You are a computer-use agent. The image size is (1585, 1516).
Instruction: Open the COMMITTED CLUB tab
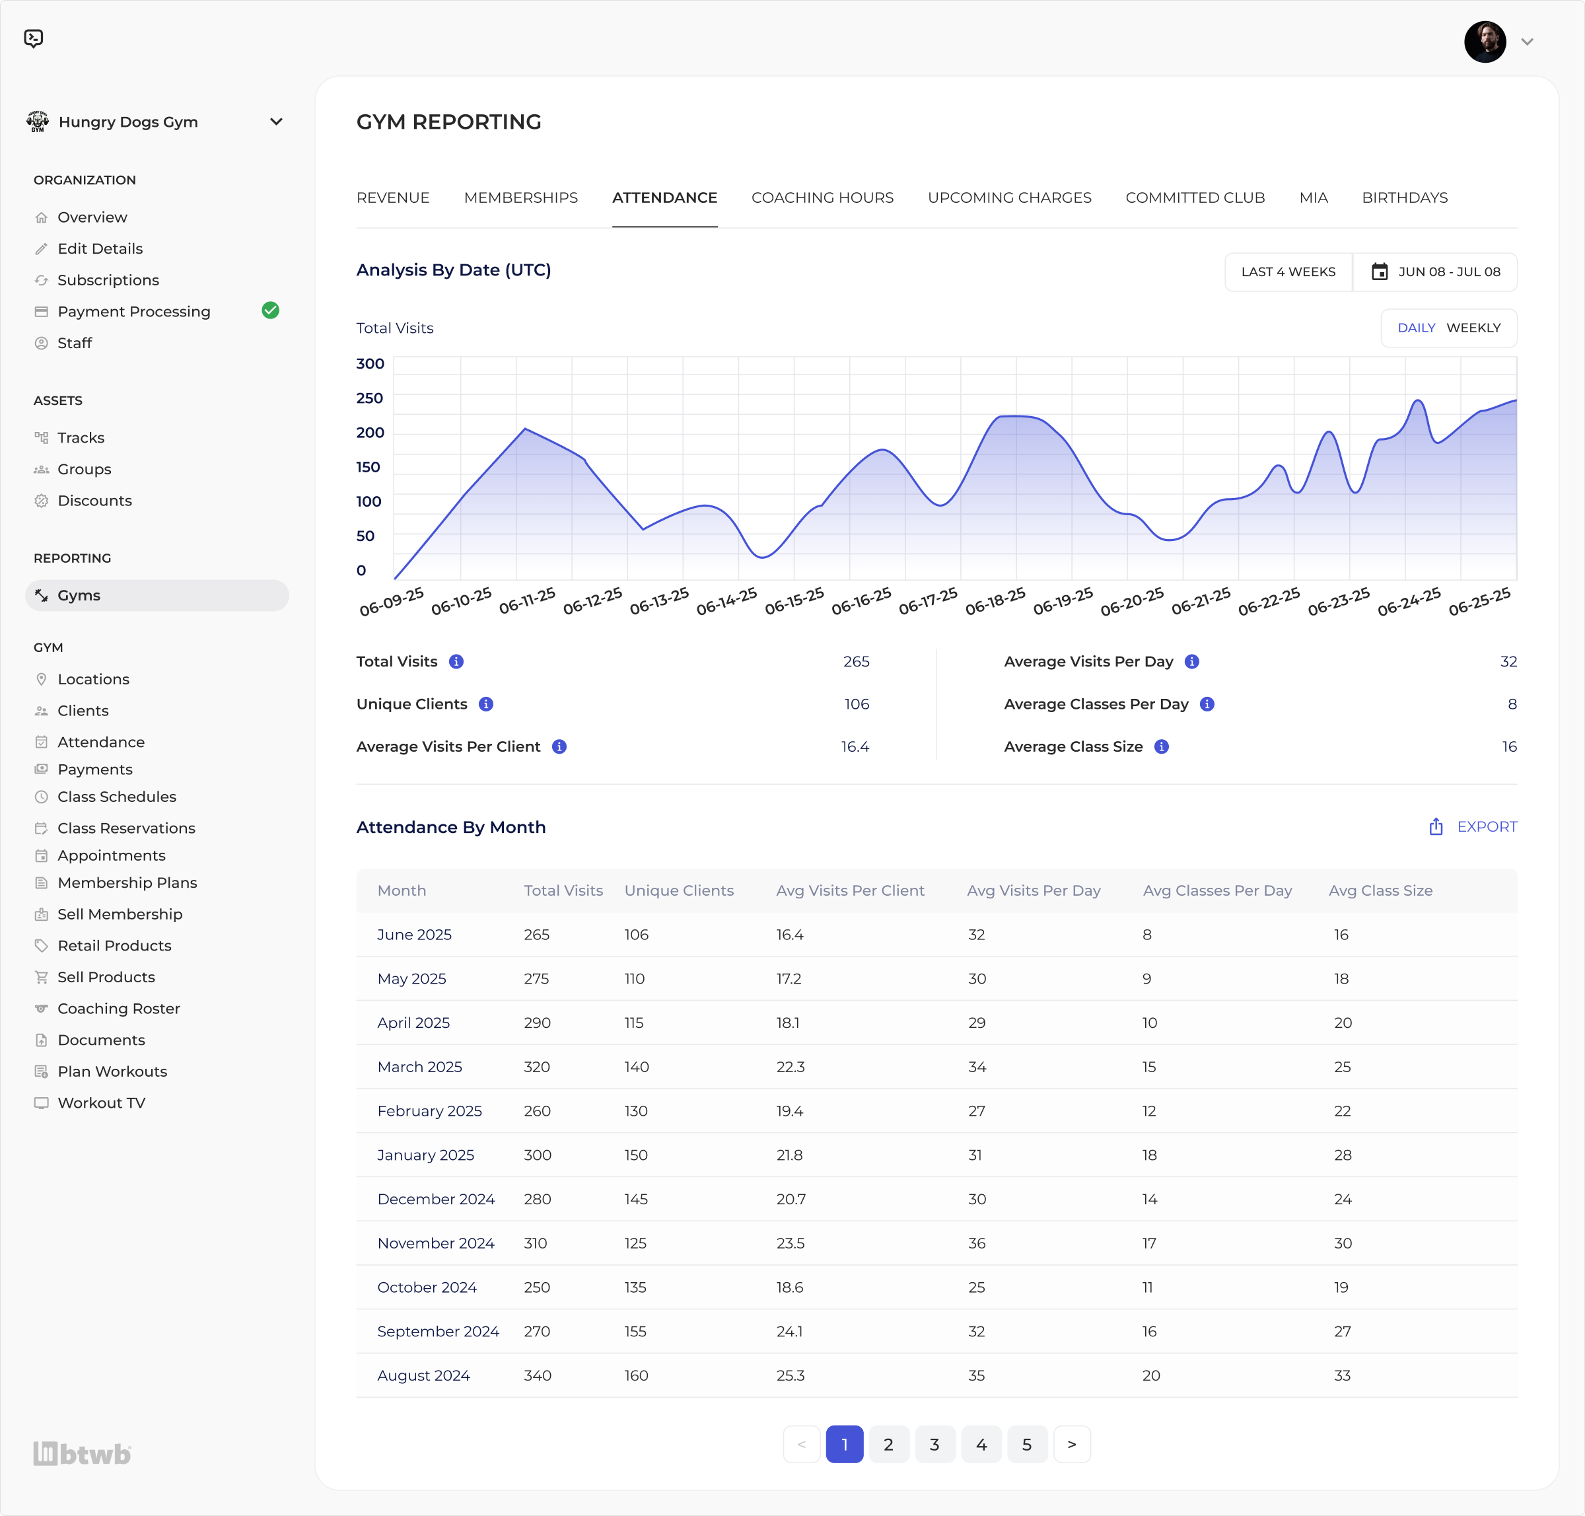tap(1195, 197)
